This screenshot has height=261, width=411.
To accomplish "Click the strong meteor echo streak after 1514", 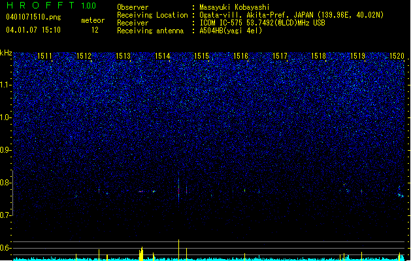I will [179, 187].
